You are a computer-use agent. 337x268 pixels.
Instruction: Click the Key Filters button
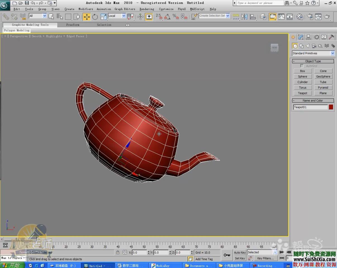(x=265, y=258)
